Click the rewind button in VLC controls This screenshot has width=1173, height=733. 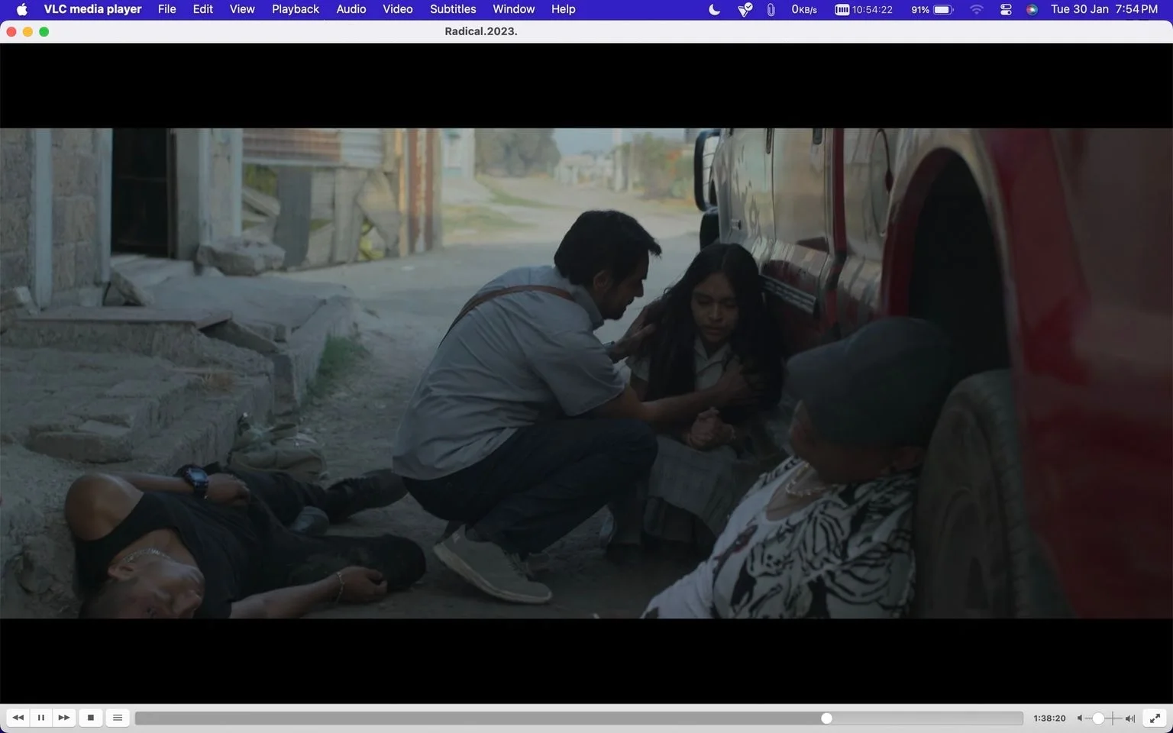(x=18, y=718)
